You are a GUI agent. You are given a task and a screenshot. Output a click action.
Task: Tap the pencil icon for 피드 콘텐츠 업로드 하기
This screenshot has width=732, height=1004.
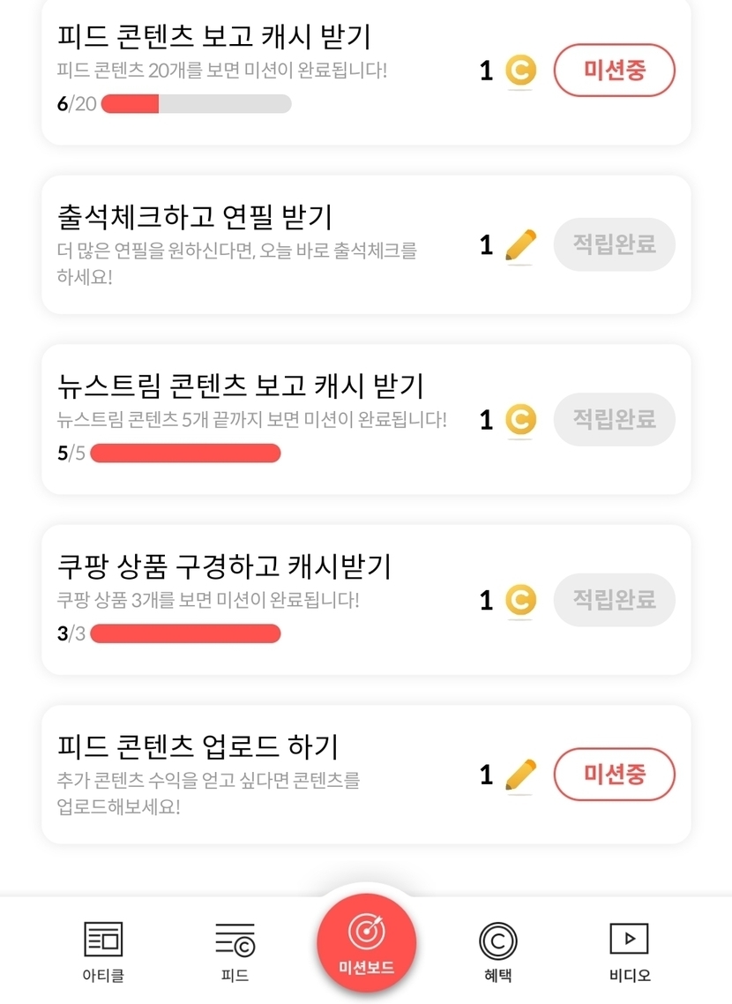tap(520, 775)
